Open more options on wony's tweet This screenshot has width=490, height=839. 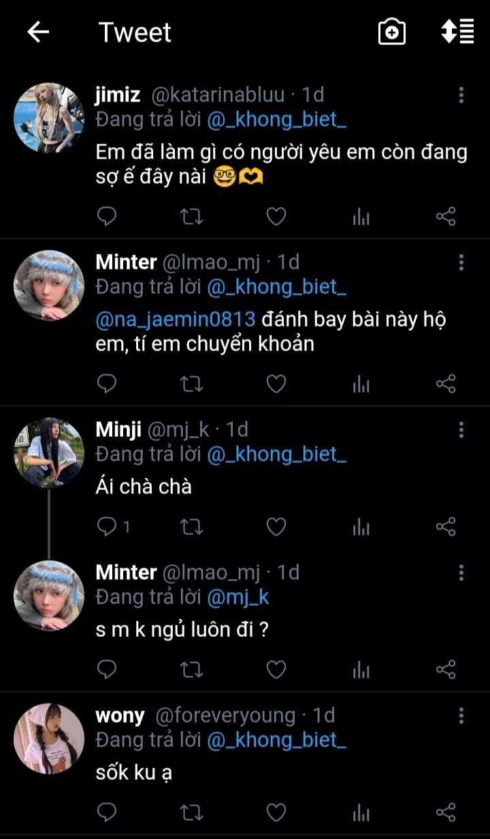[x=461, y=716]
